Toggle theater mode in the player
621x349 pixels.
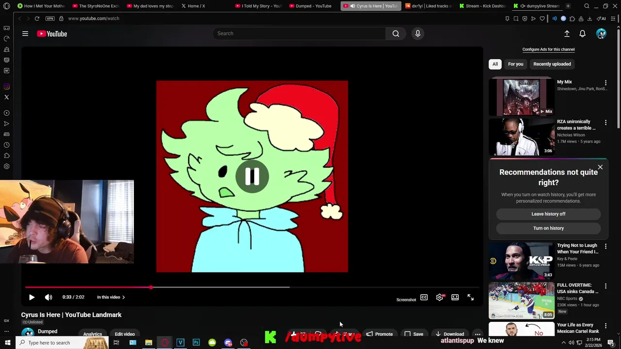pyautogui.click(x=455, y=297)
